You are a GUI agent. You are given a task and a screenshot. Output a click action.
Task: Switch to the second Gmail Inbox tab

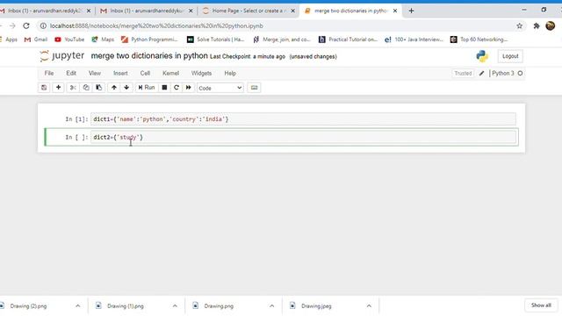[147, 11]
